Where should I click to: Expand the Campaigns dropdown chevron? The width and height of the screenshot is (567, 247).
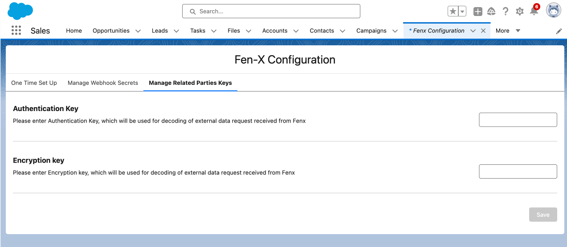395,31
